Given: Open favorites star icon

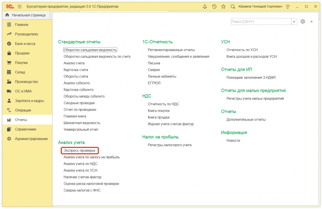Looking at the screenshot, I should tap(223, 7).
